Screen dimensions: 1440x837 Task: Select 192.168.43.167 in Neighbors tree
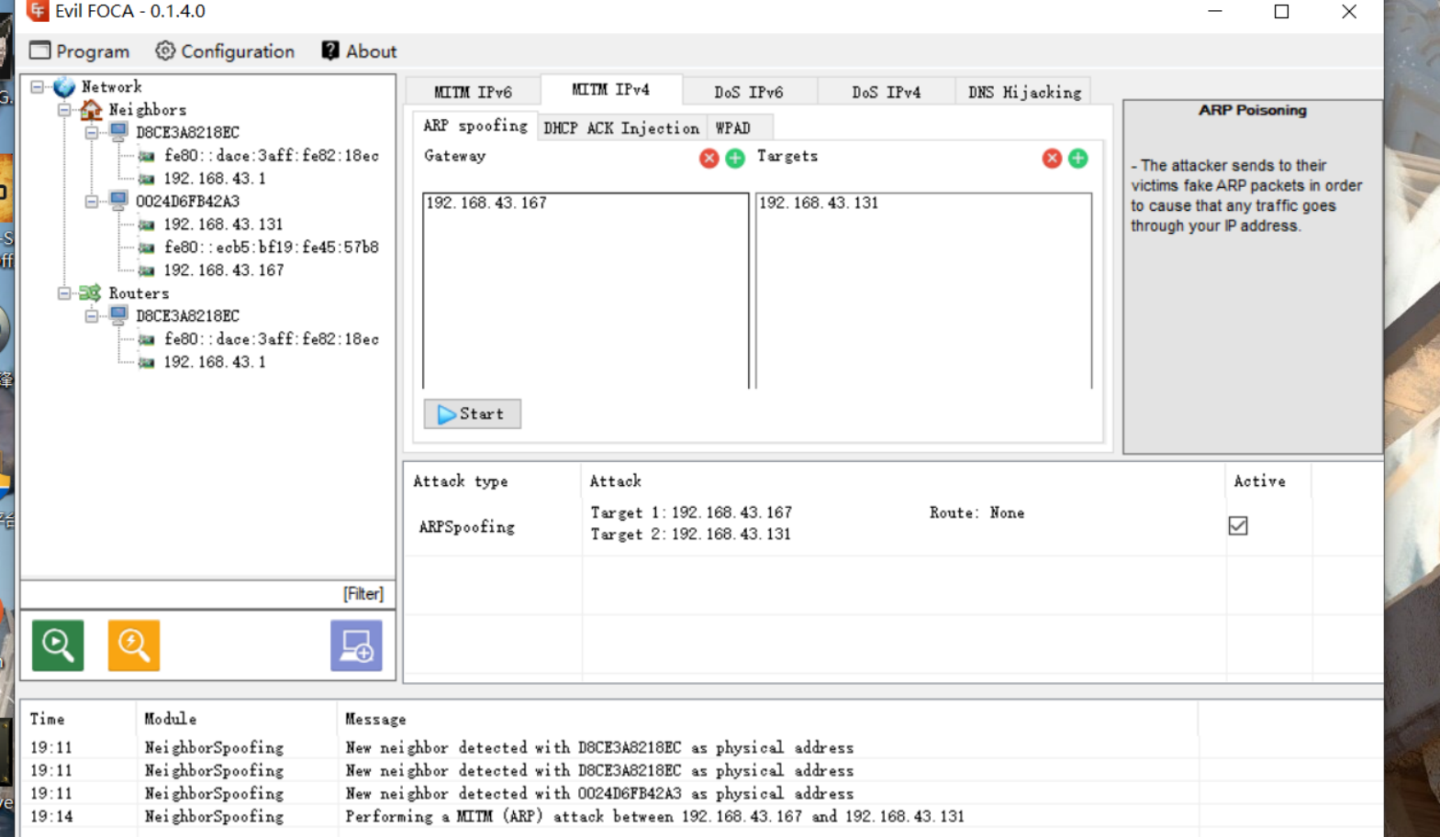tap(223, 270)
